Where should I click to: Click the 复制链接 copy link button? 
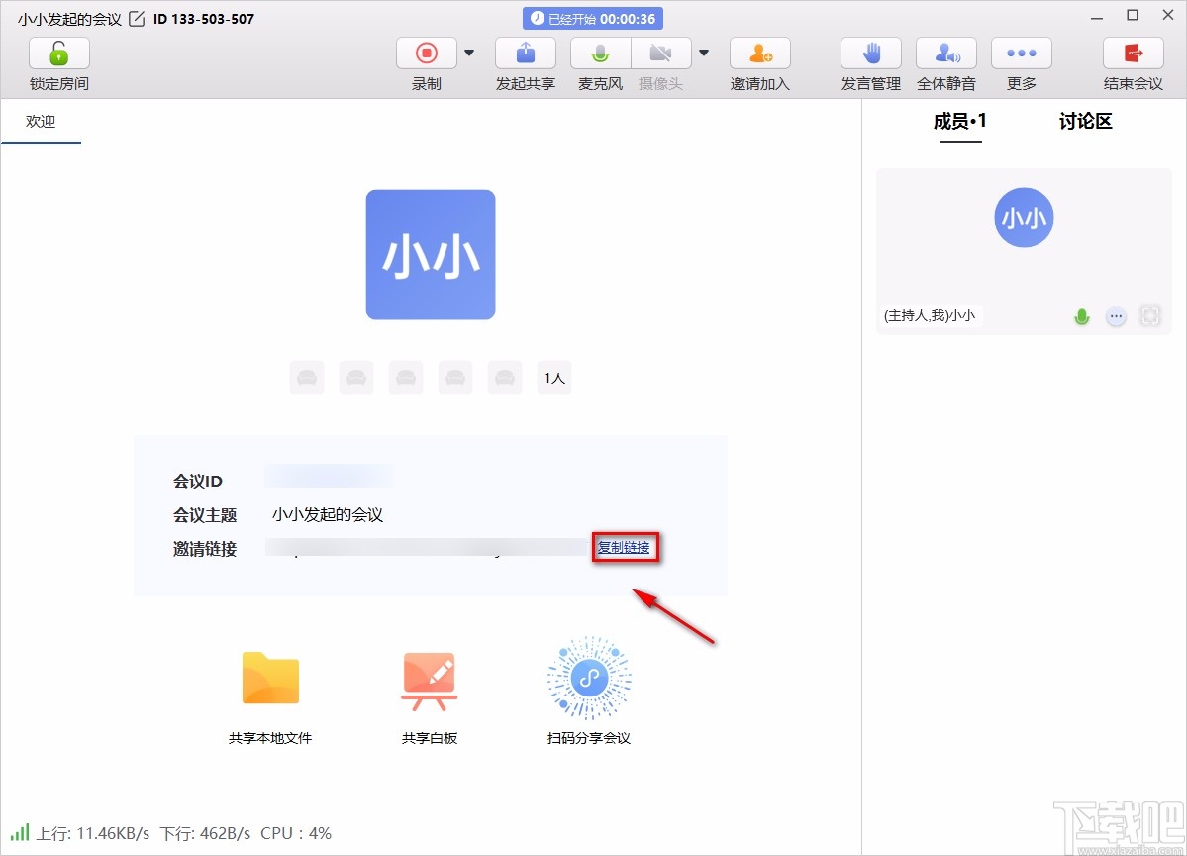click(626, 546)
